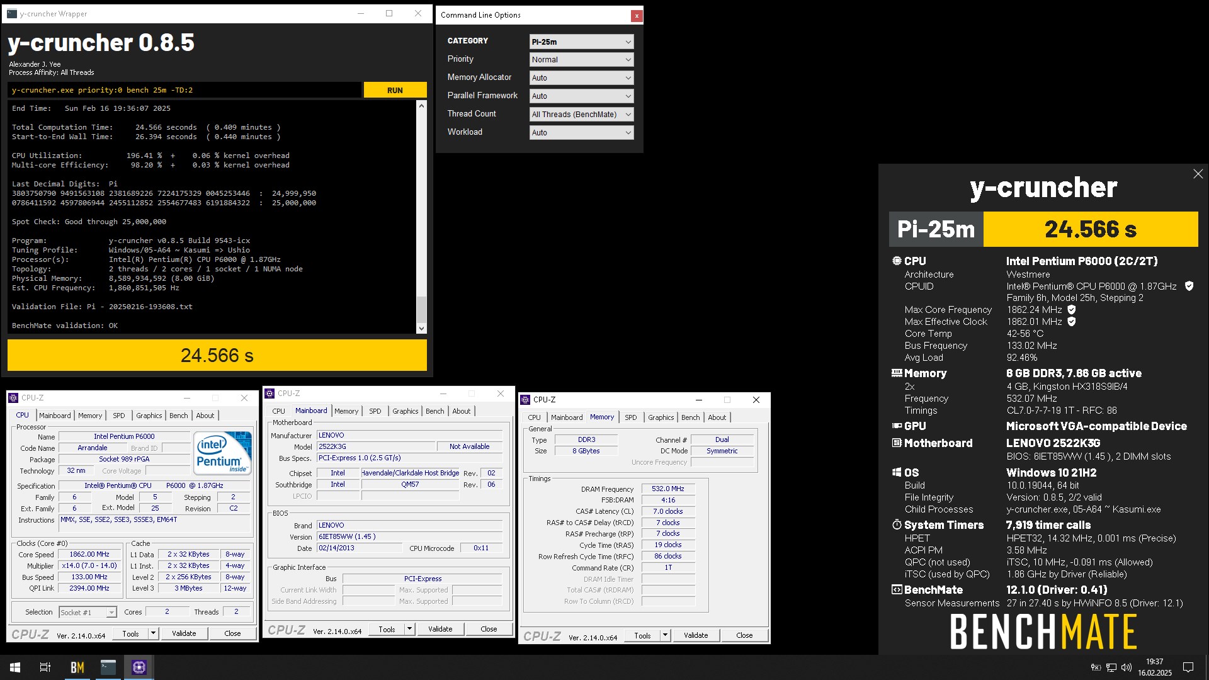The height and width of the screenshot is (680, 1209).
Task: Click the CPUID verified shield icon
Action: 1189,286
